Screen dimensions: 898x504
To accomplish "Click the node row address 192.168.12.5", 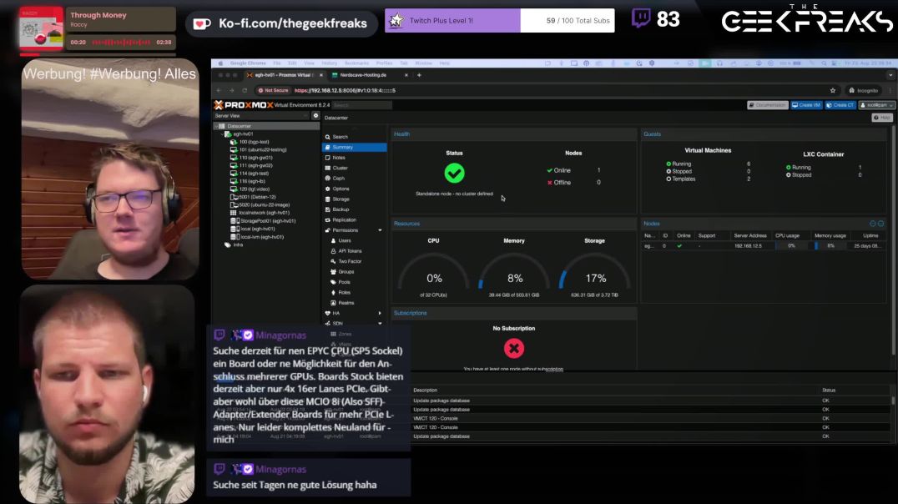I will tap(748, 246).
